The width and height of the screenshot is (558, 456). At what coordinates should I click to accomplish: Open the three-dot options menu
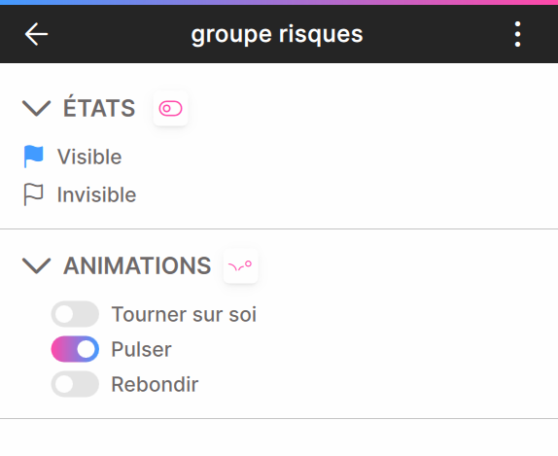(517, 34)
